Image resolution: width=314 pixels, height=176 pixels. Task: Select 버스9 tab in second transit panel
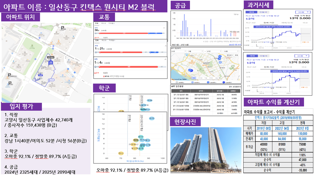(103, 40)
